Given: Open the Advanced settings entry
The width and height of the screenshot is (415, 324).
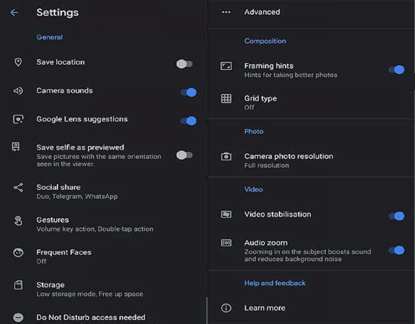Looking at the screenshot, I should coord(311,12).
